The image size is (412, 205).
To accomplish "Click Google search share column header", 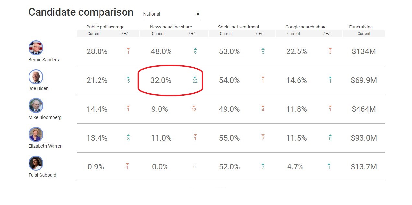I will point(306,27).
